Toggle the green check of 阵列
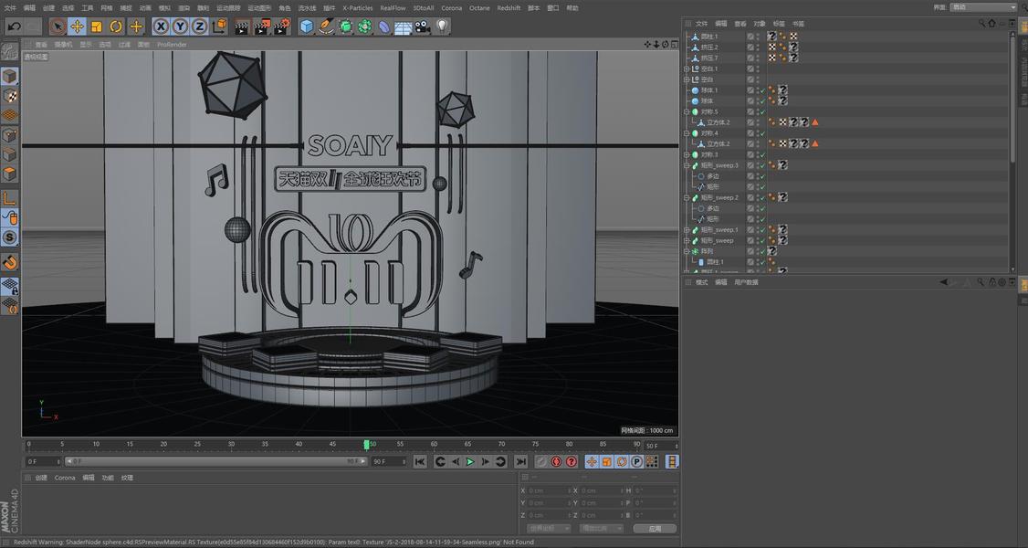Viewport: 1028px width, 548px height. coord(762,251)
